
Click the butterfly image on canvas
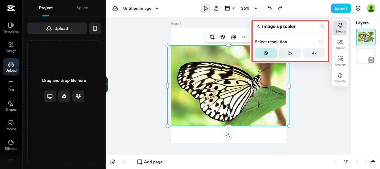pos(228,86)
